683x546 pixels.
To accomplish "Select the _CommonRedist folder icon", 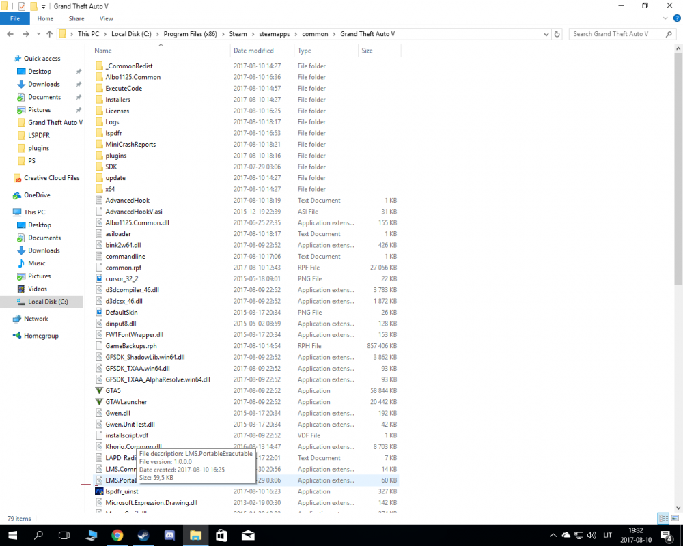I will [99, 66].
